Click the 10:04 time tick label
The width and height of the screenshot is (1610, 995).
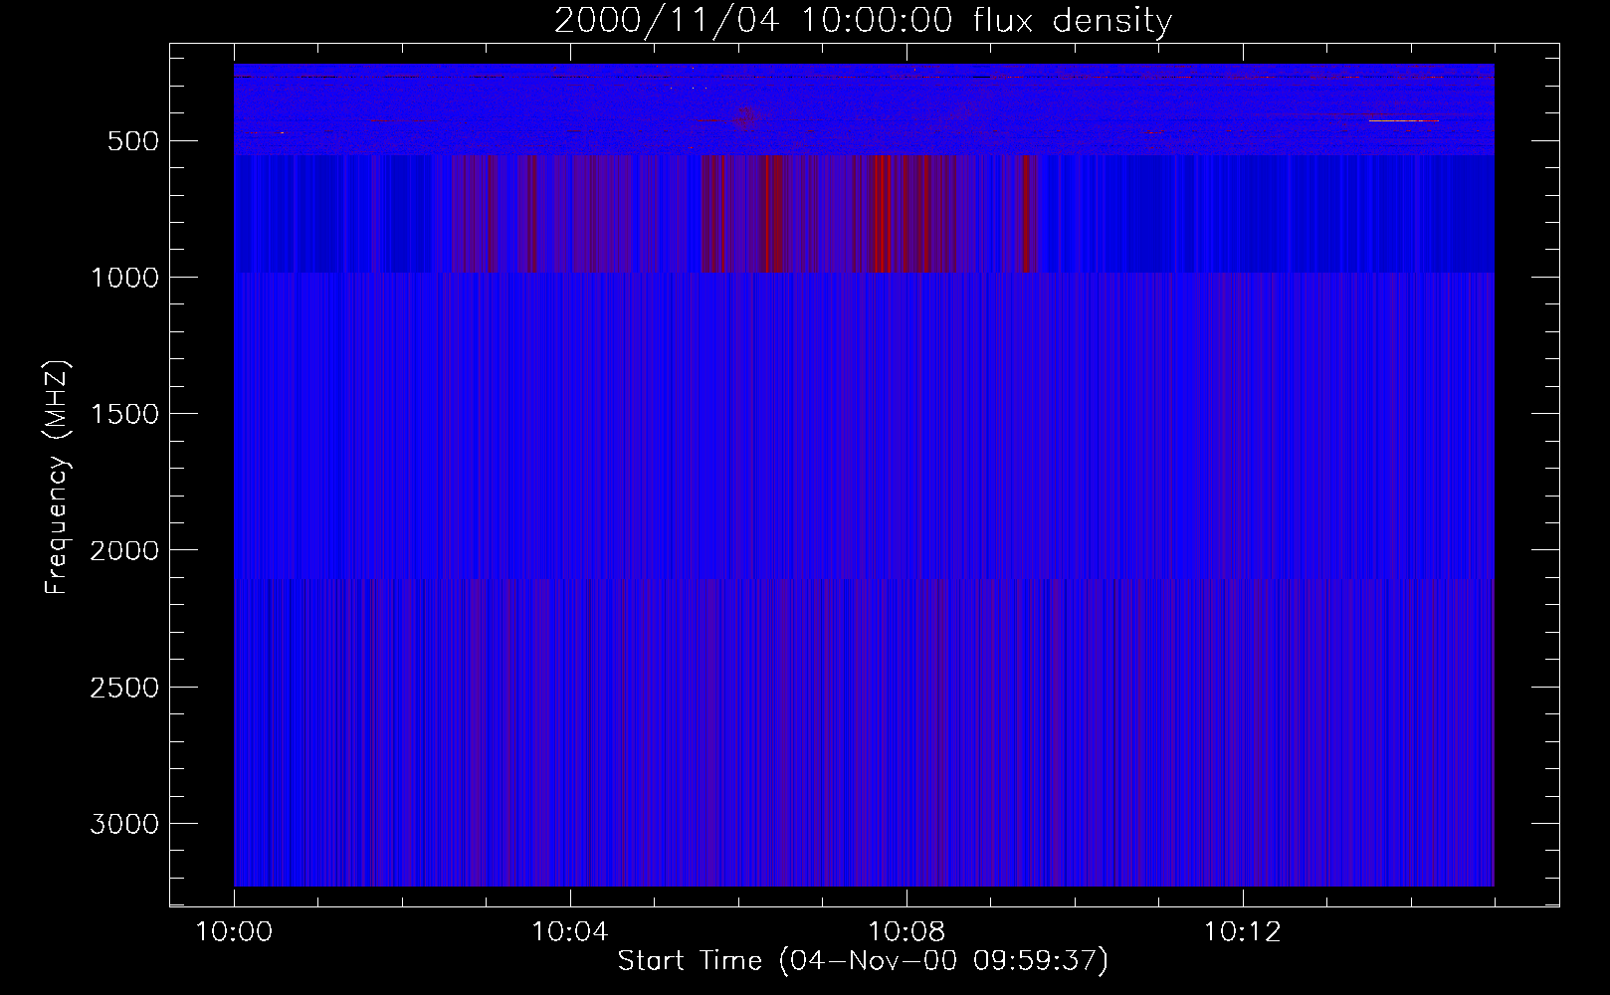click(570, 932)
